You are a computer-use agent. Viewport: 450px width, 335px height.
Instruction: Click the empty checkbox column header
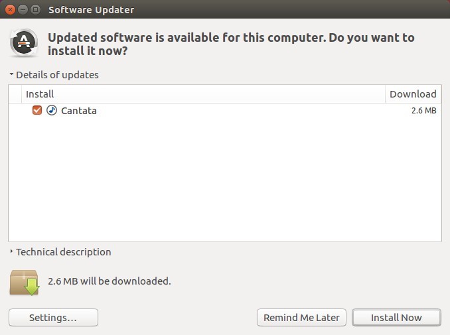(15, 94)
